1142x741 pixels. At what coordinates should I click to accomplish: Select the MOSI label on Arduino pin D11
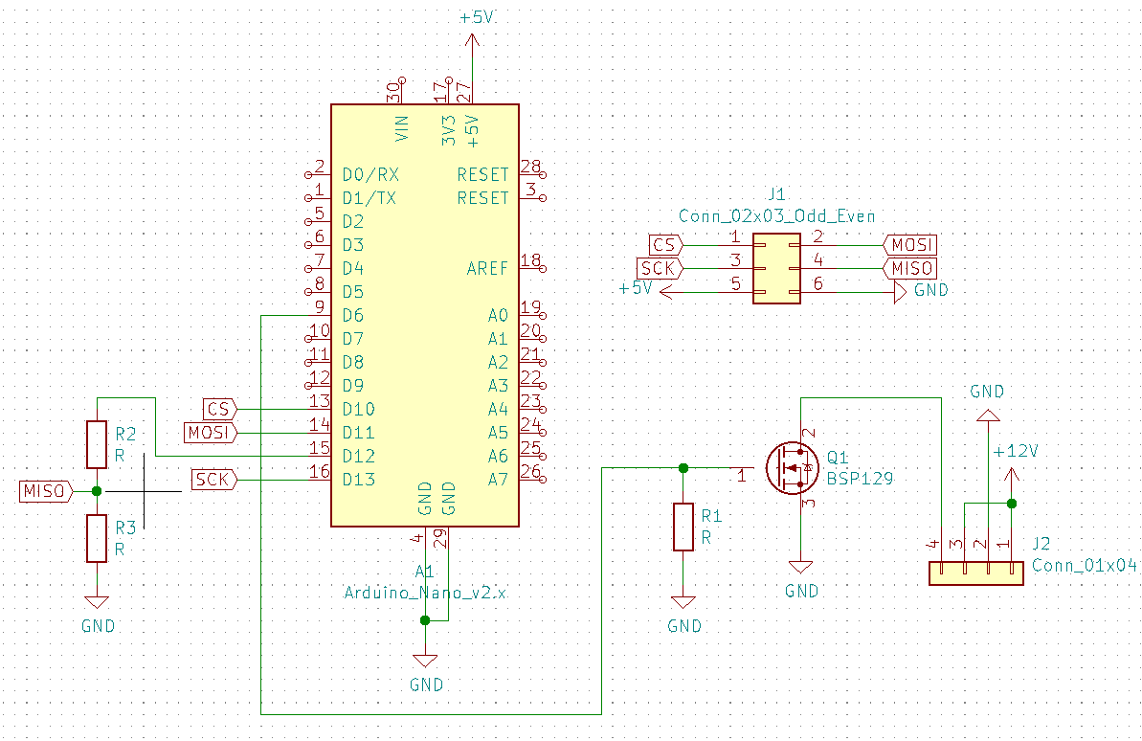pos(212,433)
